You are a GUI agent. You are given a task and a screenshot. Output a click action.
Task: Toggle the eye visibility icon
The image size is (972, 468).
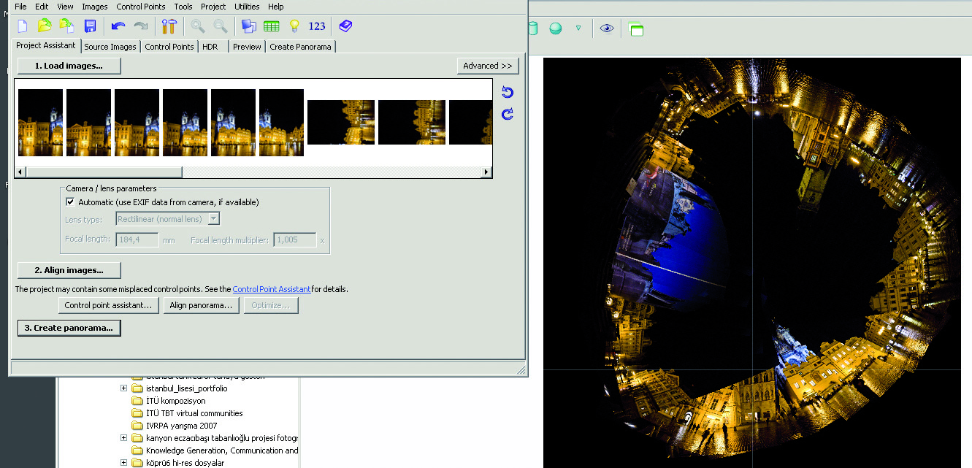point(606,28)
